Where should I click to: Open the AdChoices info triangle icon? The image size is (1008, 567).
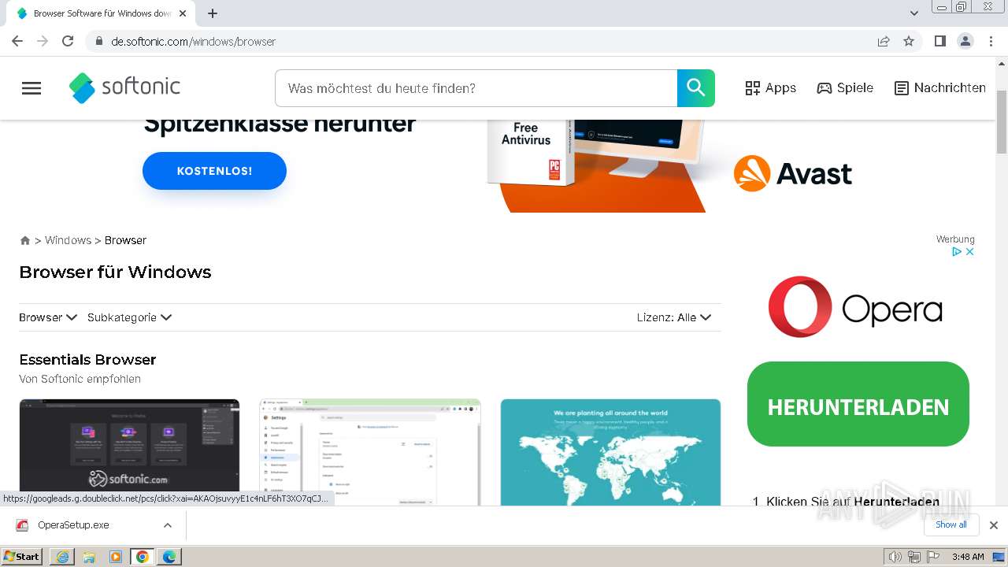[957, 252]
